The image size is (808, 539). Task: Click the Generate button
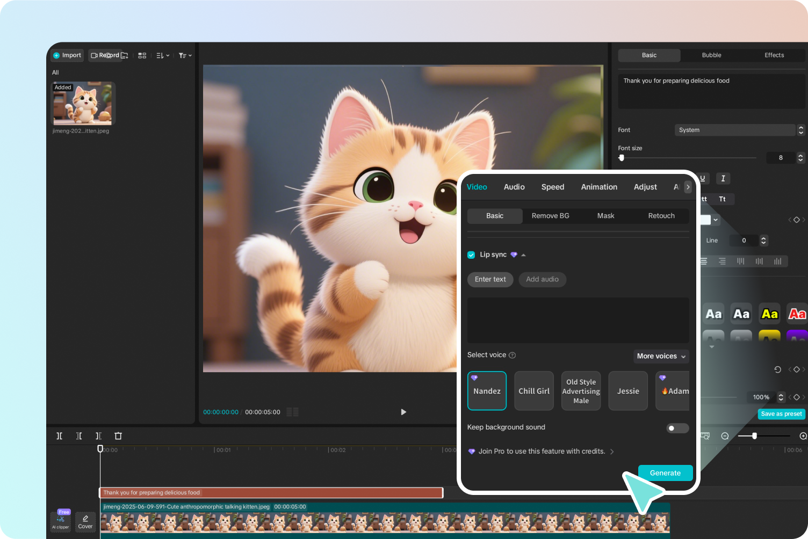pos(665,473)
